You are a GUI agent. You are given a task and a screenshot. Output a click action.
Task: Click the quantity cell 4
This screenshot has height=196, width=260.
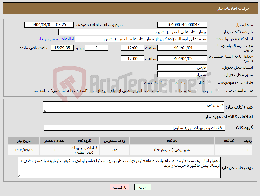coord(54,150)
